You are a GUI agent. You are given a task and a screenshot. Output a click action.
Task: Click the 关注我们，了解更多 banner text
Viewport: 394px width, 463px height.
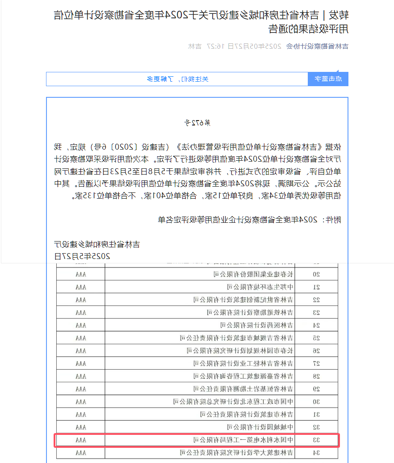coord(177,79)
